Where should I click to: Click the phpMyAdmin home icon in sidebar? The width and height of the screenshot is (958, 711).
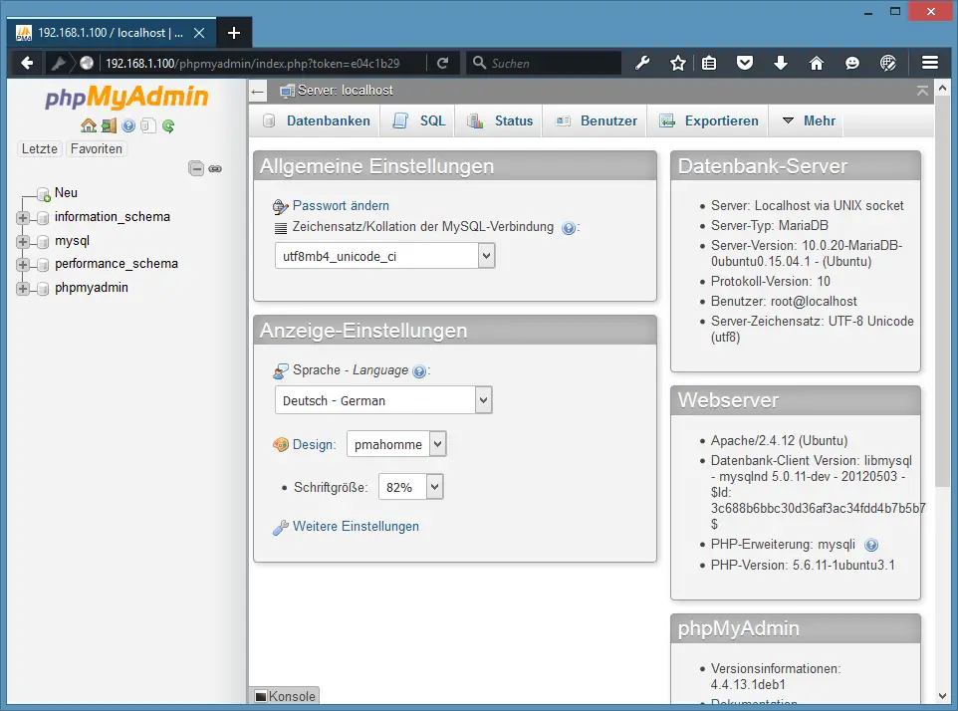pos(89,125)
